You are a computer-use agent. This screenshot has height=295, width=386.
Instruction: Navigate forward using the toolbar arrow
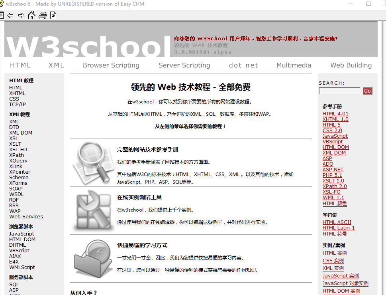pyautogui.click(x=20, y=15)
